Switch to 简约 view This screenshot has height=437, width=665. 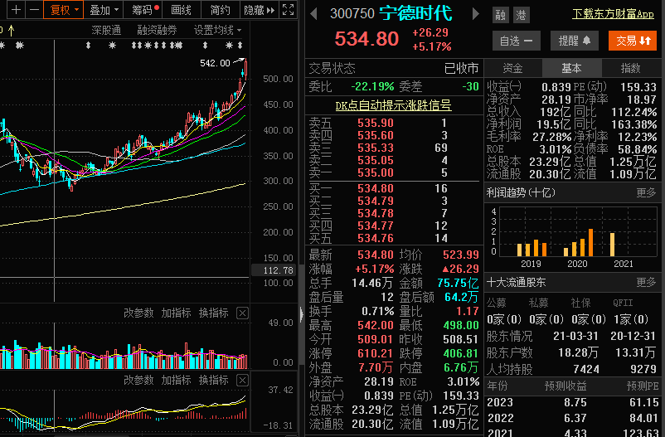click(220, 10)
